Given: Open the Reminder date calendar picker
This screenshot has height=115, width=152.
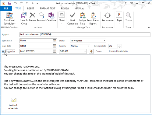Looking at the screenshot, I should [55, 51].
